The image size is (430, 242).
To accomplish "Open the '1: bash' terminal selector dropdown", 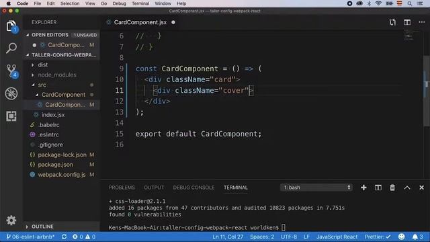I will point(316,188).
